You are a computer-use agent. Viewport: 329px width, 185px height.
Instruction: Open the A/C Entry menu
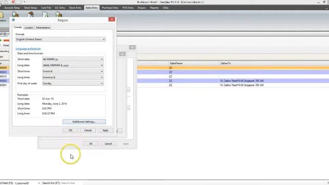[60, 8]
